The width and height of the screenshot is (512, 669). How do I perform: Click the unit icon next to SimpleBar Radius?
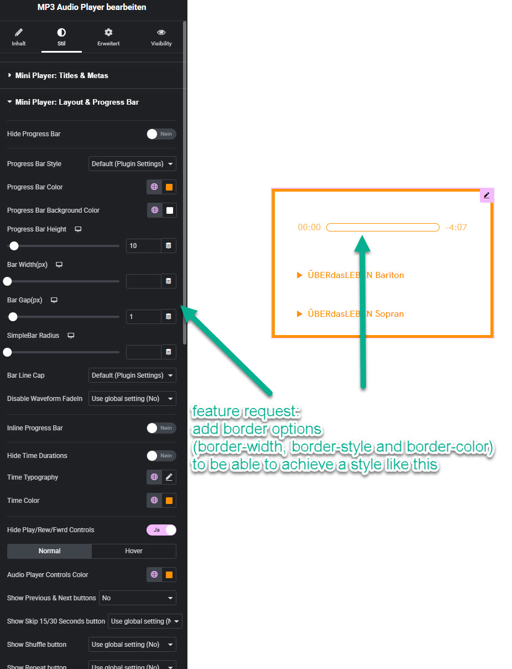click(x=169, y=352)
